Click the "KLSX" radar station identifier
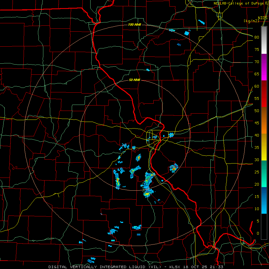Viewport: 269px width, 269px height. pyautogui.click(x=175, y=267)
